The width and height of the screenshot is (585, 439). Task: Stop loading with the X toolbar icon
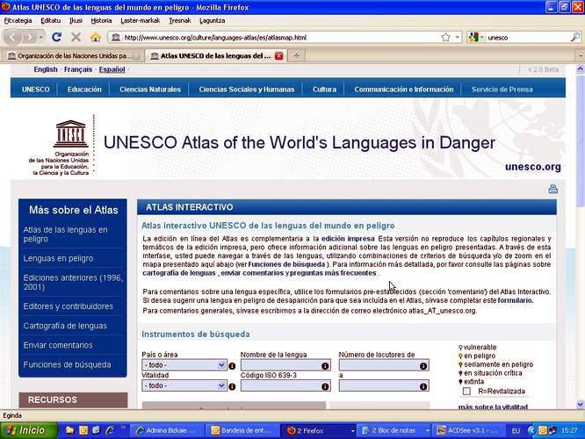click(76, 37)
